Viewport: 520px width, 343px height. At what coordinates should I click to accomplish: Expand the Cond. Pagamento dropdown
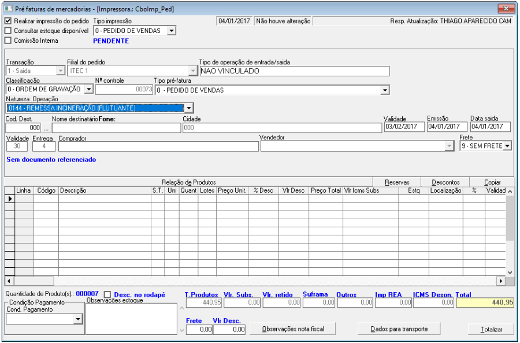coord(78,319)
